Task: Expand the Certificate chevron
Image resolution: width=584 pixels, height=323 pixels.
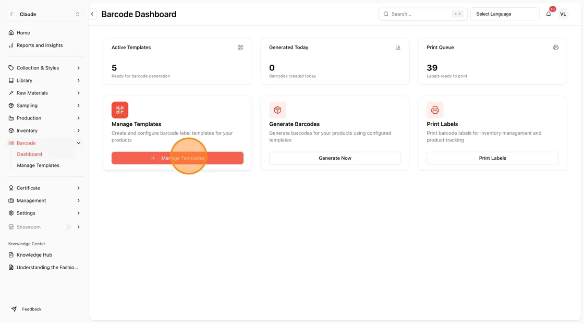Action: pyautogui.click(x=79, y=188)
